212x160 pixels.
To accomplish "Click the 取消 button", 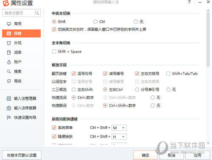I will click(171, 155).
